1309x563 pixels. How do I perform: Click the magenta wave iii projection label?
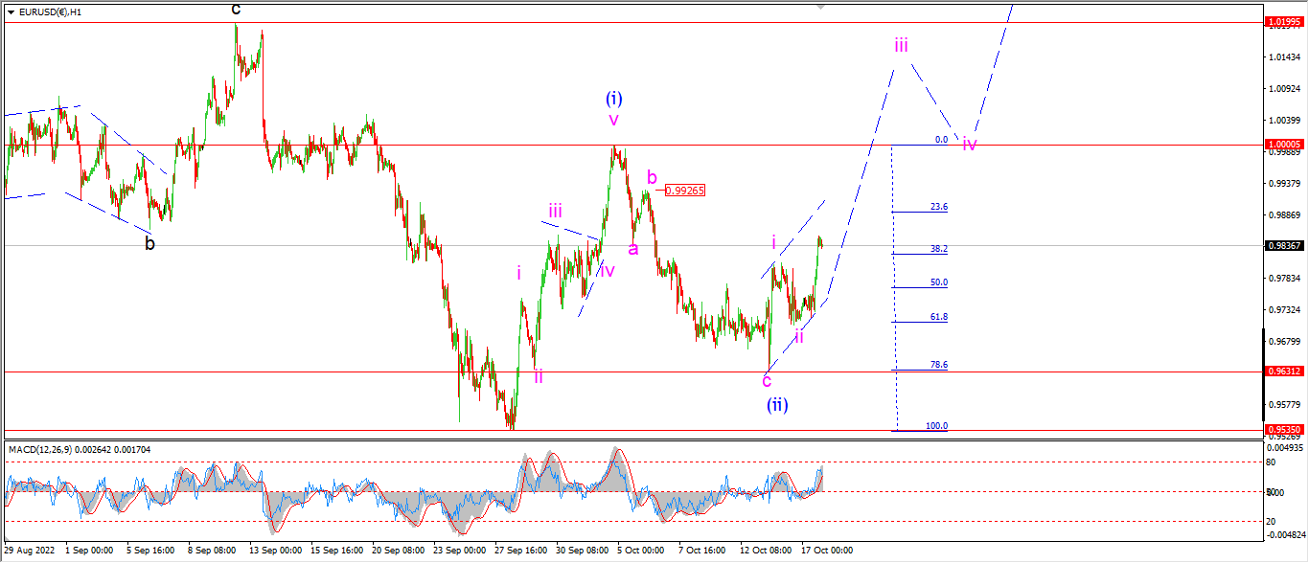[x=901, y=44]
